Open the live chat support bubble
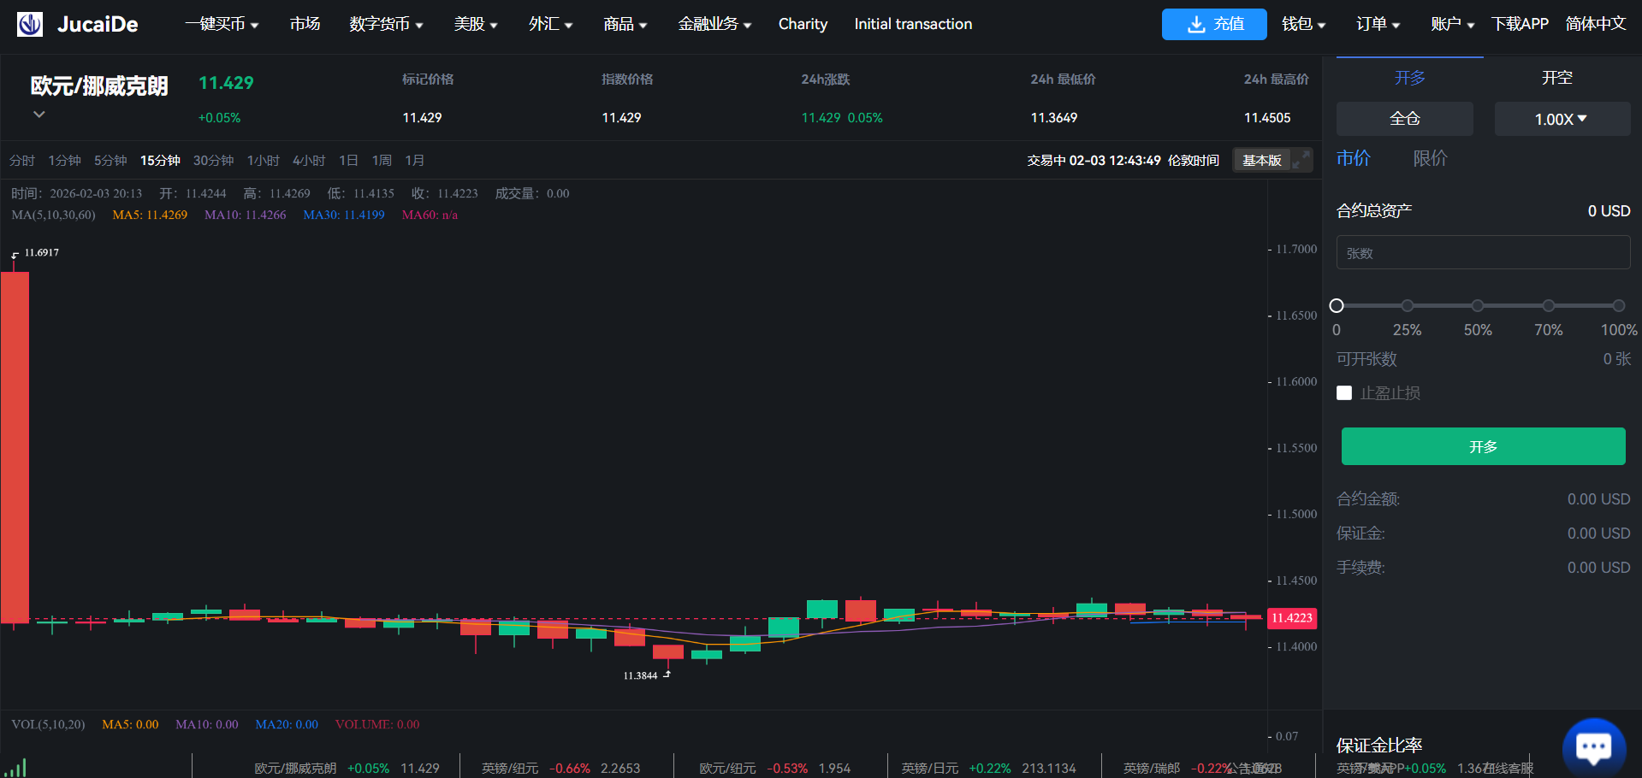The image size is (1642, 778). coord(1593,748)
